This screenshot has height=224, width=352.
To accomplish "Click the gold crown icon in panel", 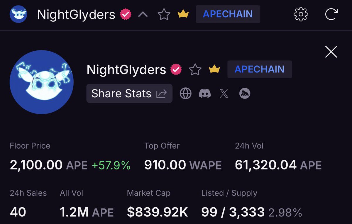I will [x=214, y=69].
